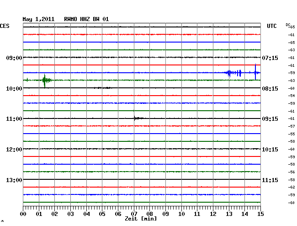Click the '07:15' UTC time label

270,58
